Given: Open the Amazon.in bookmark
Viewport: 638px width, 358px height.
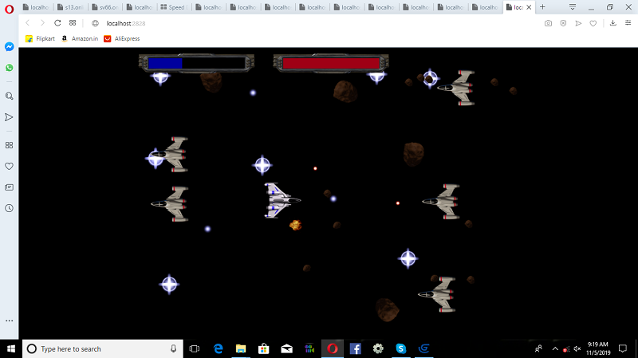Looking at the screenshot, I should [80, 38].
